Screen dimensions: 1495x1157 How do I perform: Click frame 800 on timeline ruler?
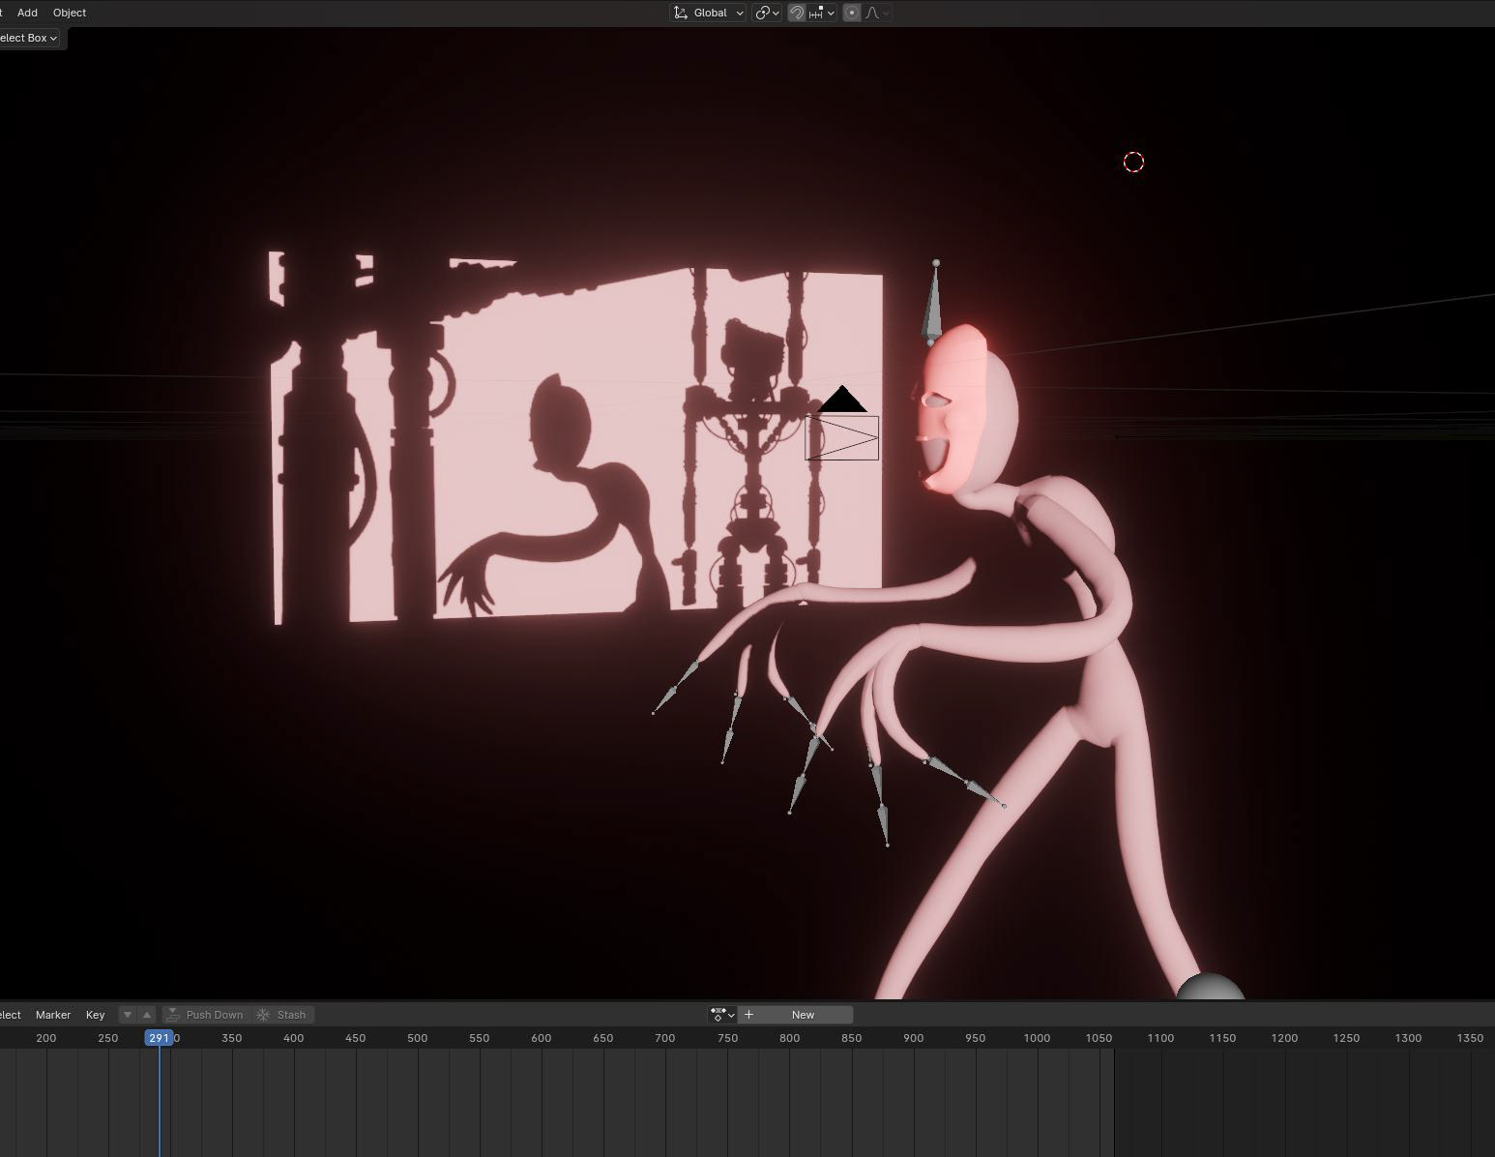789,1038
